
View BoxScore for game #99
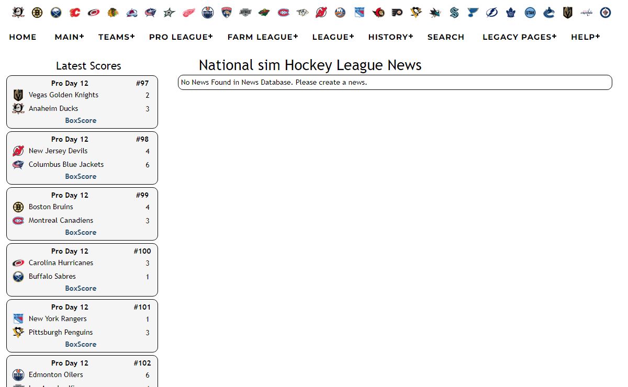tap(81, 232)
